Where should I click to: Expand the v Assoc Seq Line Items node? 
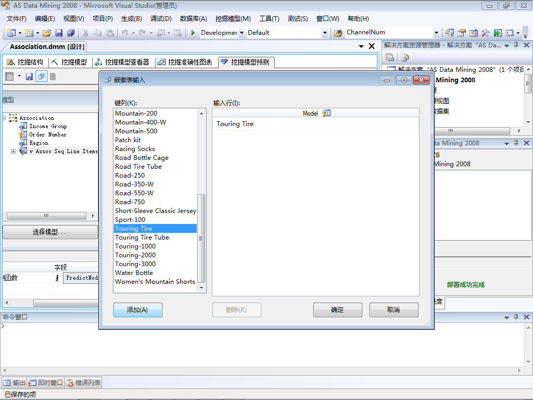13,151
